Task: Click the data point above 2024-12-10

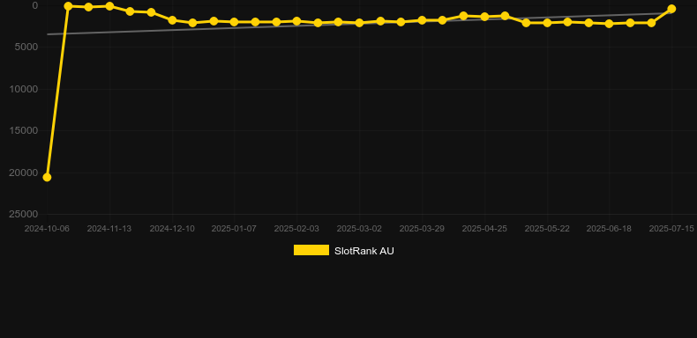Action: 172,20
